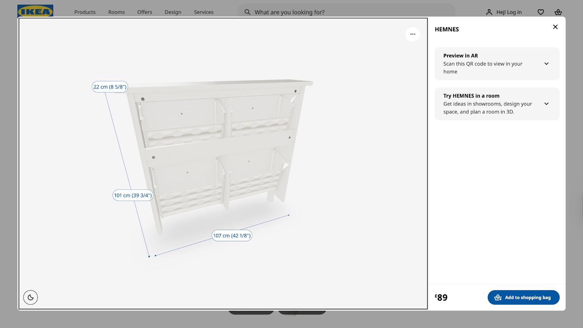Viewport: 583px width, 328px height.
Task: Close the HEMNES viewer panel
Action: pyautogui.click(x=555, y=27)
